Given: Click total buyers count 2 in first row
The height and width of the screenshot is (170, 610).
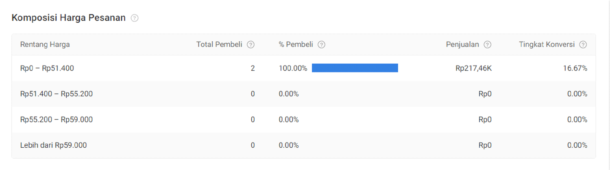Looking at the screenshot, I should tap(253, 68).
